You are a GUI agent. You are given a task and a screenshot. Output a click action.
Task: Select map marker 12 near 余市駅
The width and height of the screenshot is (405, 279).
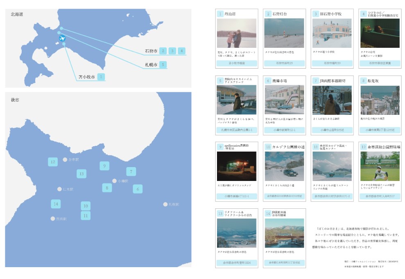point(53,162)
